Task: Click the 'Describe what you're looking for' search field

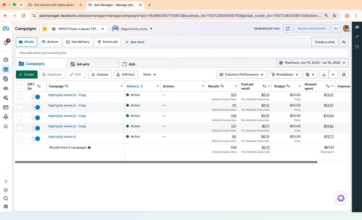Action: point(182,53)
